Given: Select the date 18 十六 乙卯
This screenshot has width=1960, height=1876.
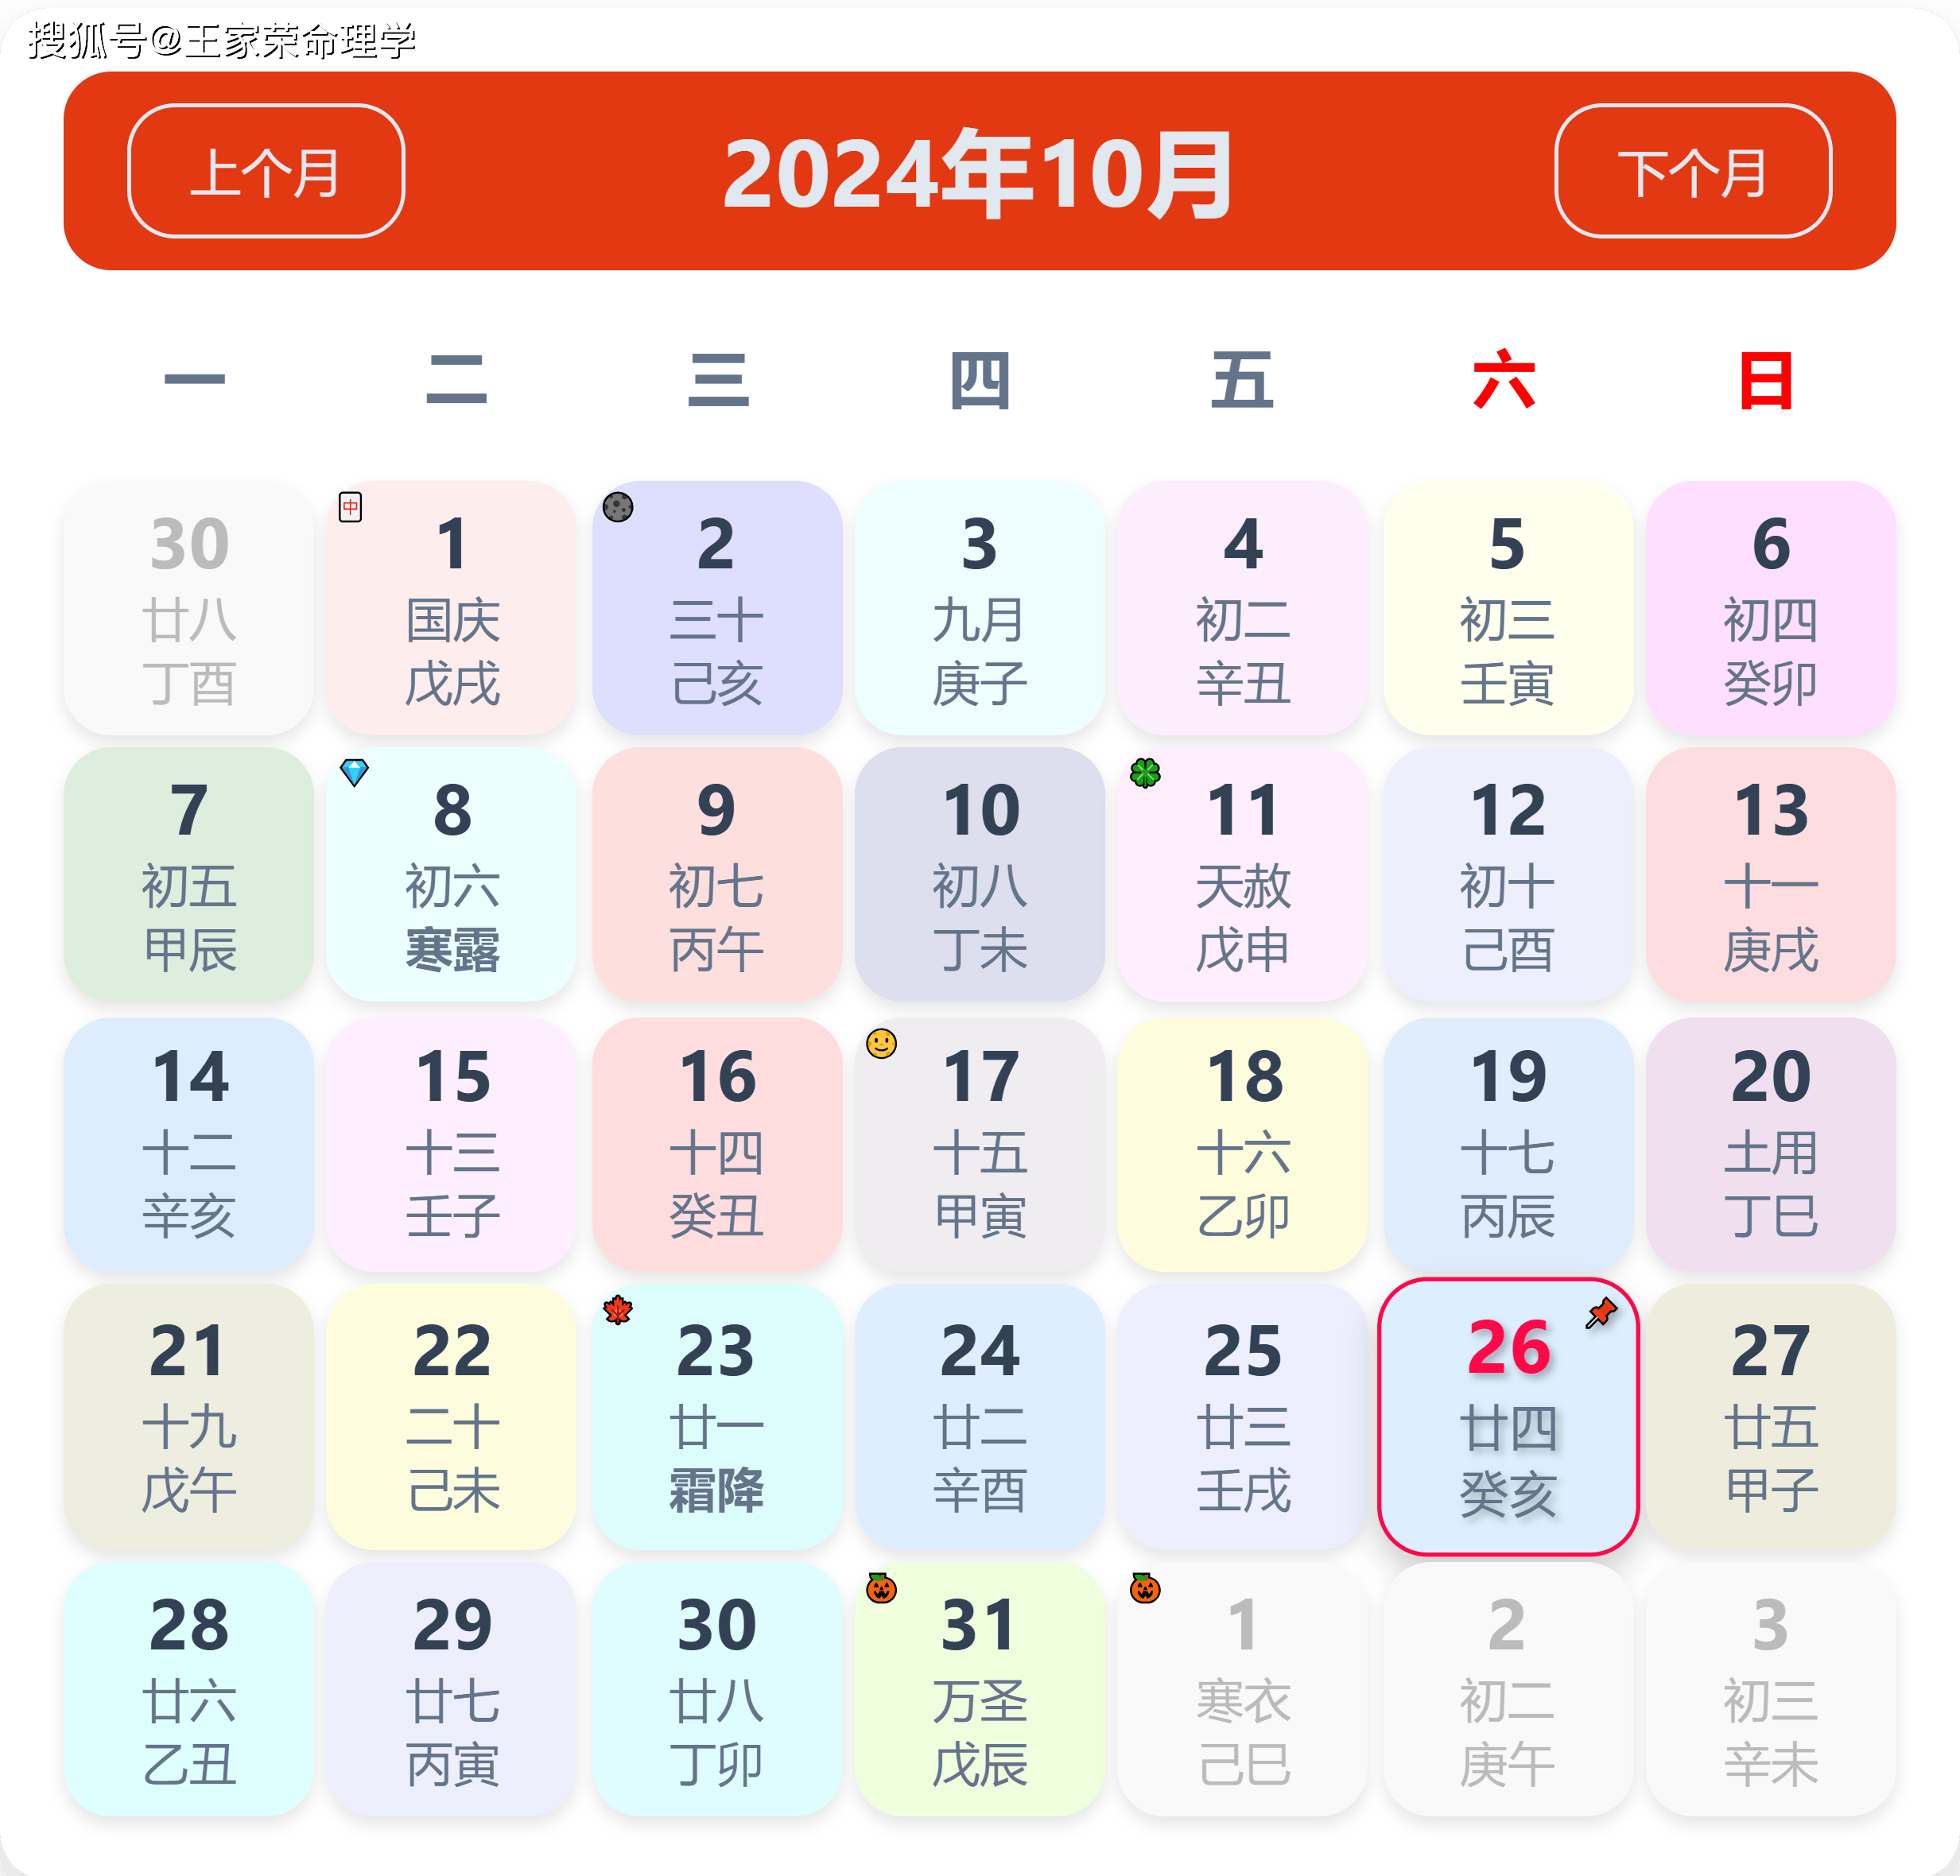Looking at the screenshot, I should 1242,1145.
